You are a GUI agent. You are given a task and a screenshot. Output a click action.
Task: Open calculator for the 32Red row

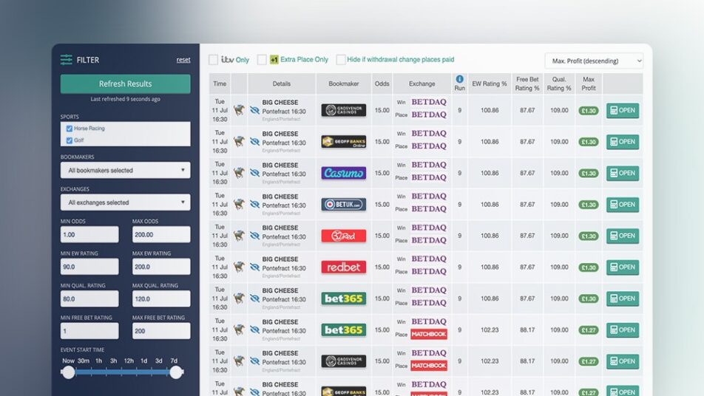pos(623,236)
